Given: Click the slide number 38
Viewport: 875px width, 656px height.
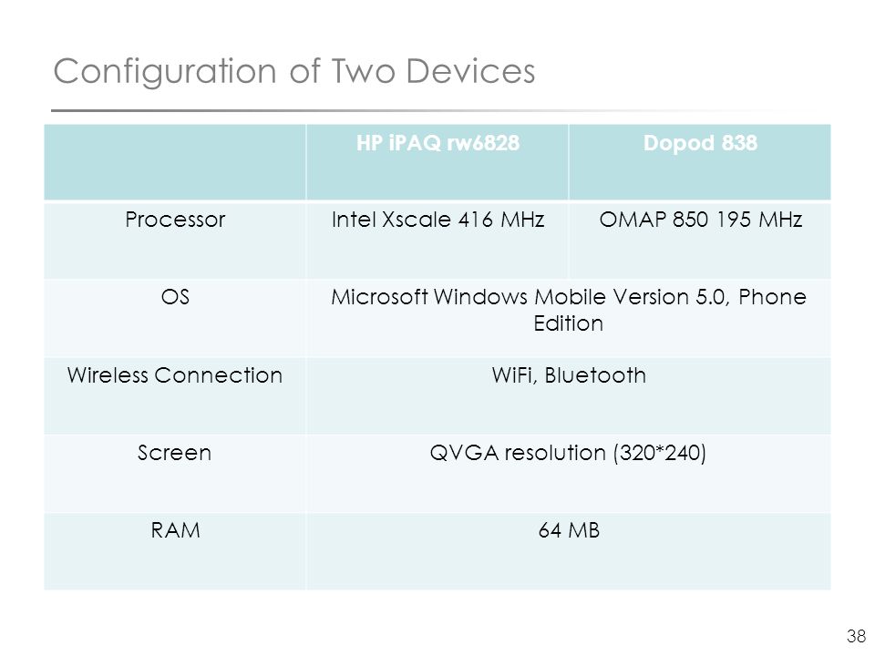Looking at the screenshot, I should click(856, 636).
